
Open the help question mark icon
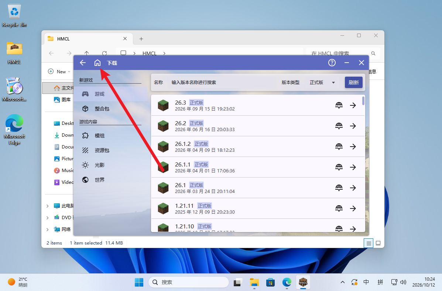(332, 63)
